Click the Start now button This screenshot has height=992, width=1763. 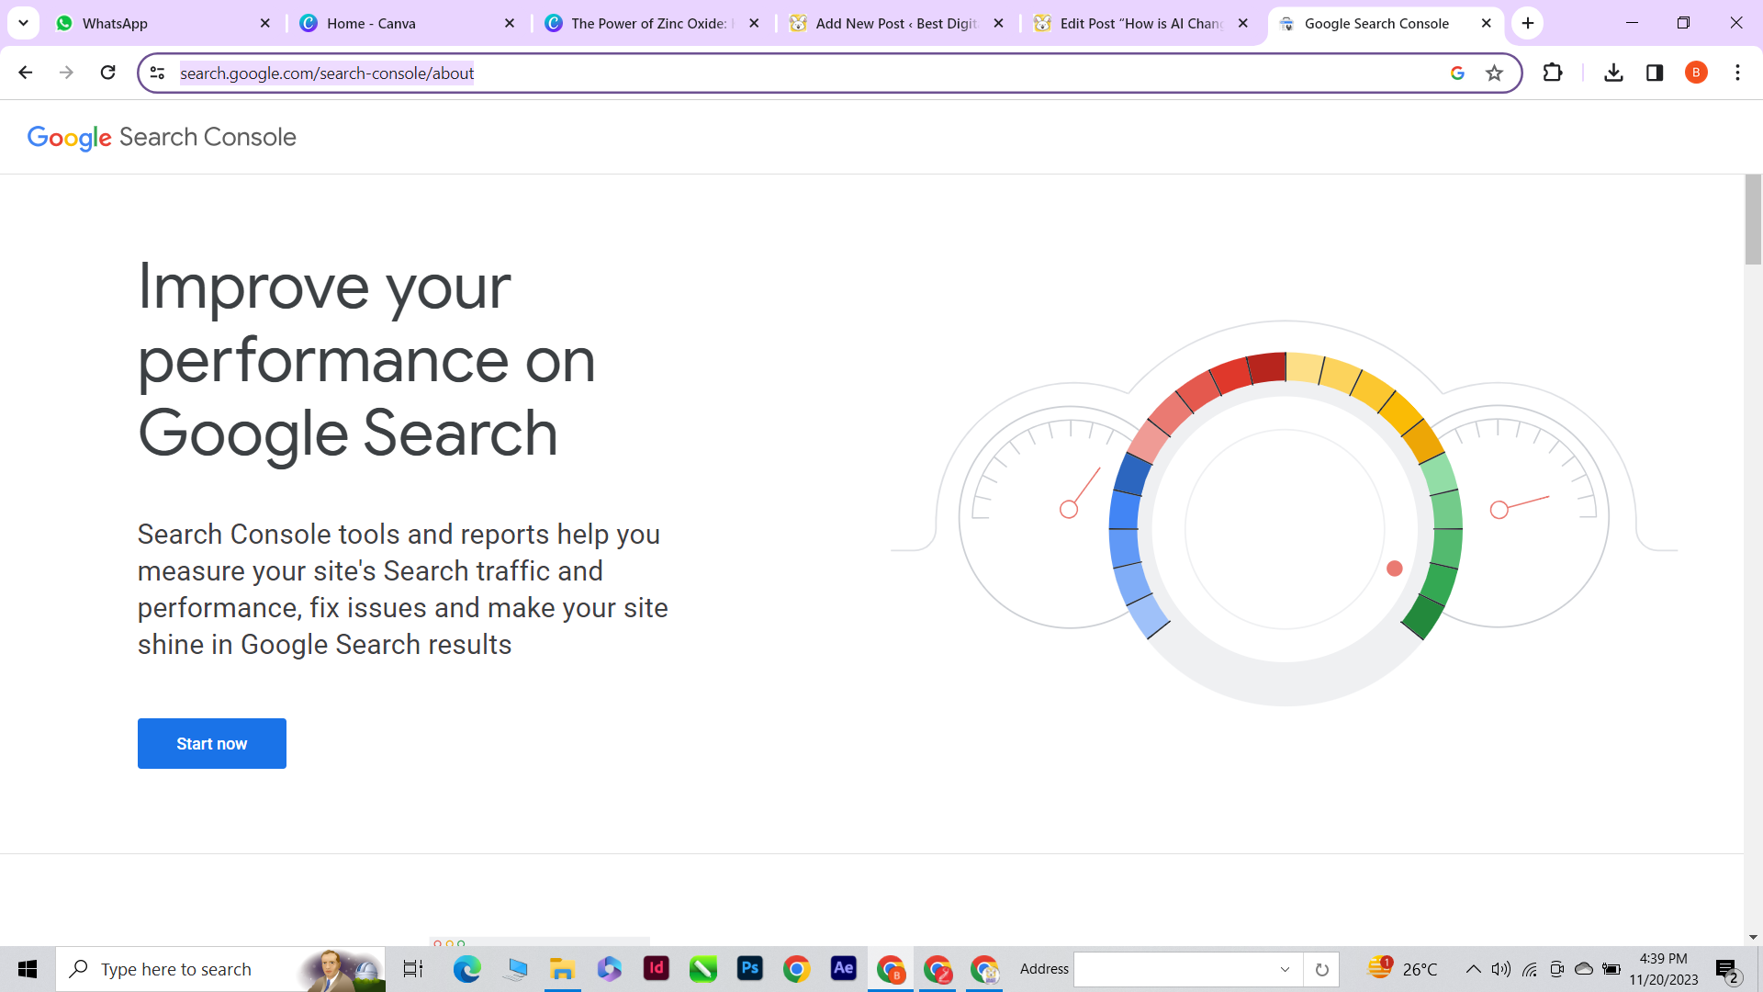click(x=211, y=743)
